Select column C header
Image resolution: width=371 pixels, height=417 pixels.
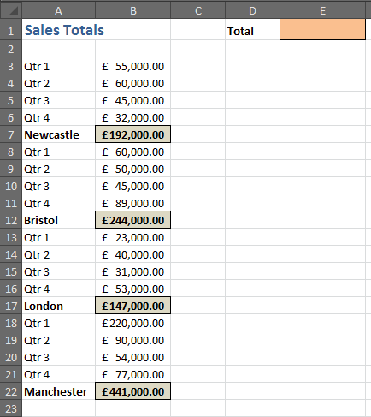[x=198, y=10]
